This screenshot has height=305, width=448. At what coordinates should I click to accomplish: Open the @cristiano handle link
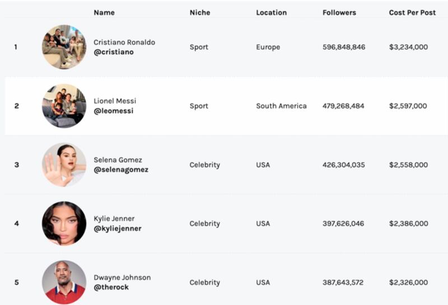tap(114, 52)
